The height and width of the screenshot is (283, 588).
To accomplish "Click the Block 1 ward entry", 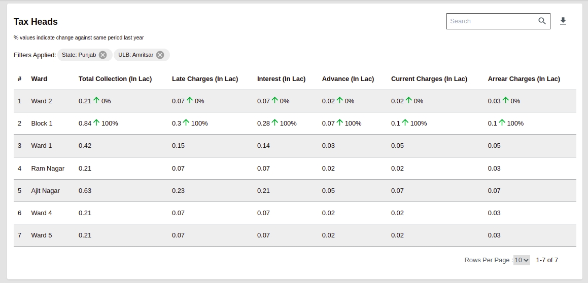I will 42,124.
